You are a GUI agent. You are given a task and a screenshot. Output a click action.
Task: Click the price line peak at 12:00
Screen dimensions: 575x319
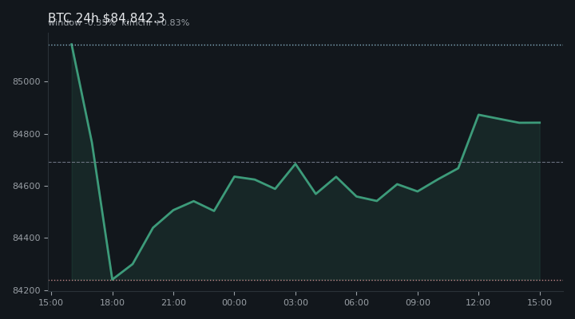point(478,115)
